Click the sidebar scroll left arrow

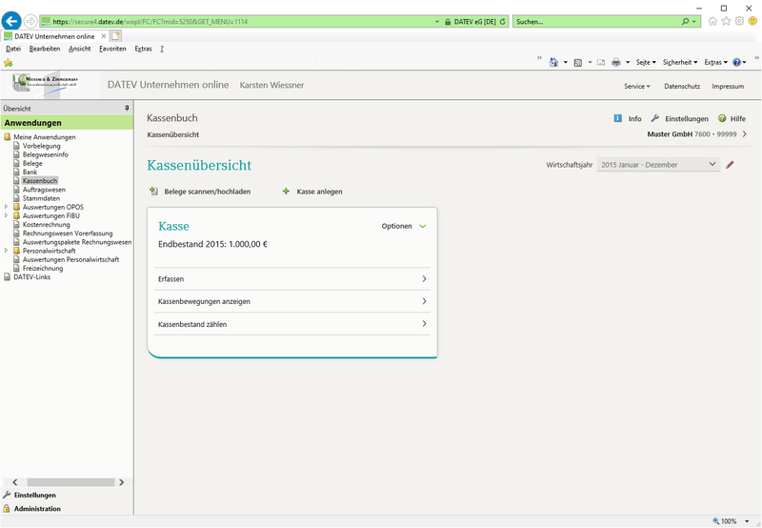tap(15, 482)
